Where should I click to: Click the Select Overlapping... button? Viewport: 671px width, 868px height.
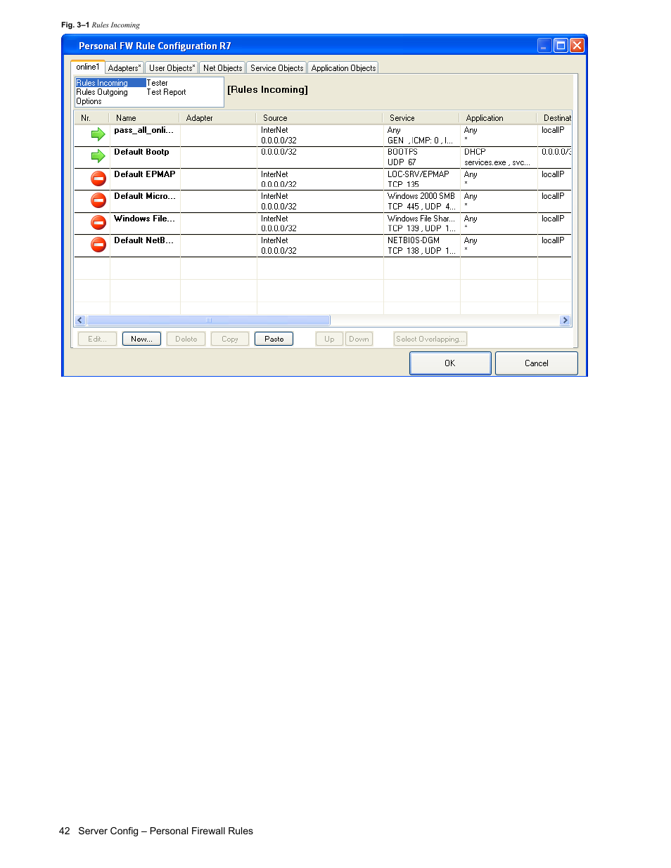pos(430,339)
